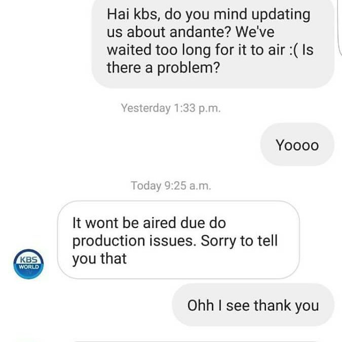Select the 'Ohh I see thank you' bubble
The image size is (342, 342).
(x=253, y=305)
